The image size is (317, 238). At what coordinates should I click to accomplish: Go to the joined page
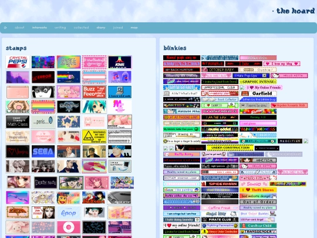click(118, 28)
